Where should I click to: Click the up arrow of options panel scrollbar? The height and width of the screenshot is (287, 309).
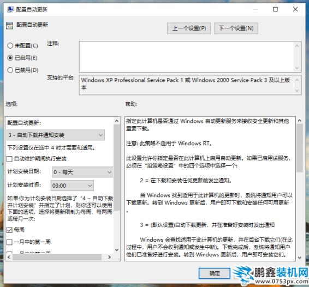[117, 121]
